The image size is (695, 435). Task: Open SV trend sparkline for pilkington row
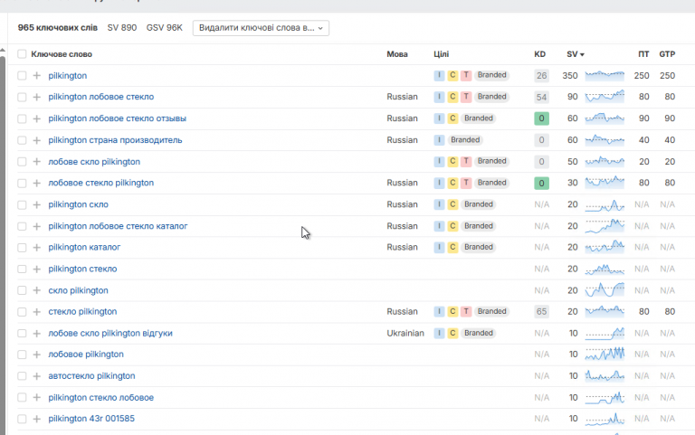tap(605, 76)
